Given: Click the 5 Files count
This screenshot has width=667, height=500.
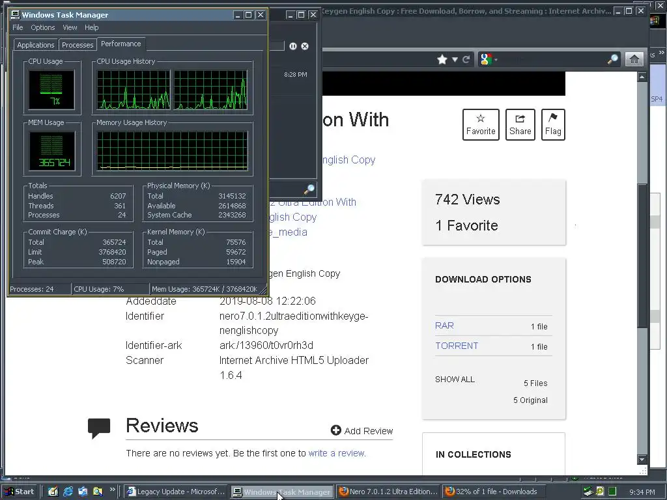Looking at the screenshot, I should tap(535, 383).
